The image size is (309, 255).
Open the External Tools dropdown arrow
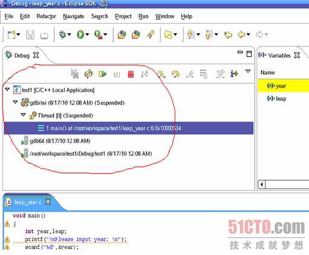(105, 34)
